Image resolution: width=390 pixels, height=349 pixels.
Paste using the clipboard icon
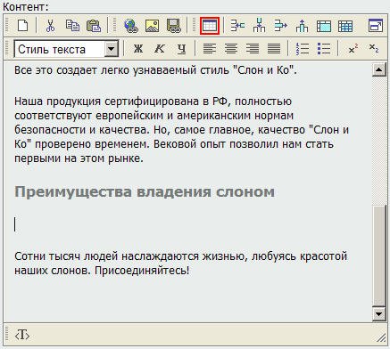click(94, 26)
